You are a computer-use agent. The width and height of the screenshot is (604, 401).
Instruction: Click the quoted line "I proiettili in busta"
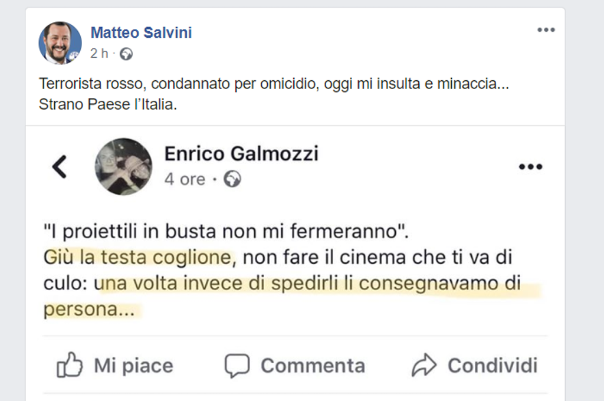tap(226, 231)
